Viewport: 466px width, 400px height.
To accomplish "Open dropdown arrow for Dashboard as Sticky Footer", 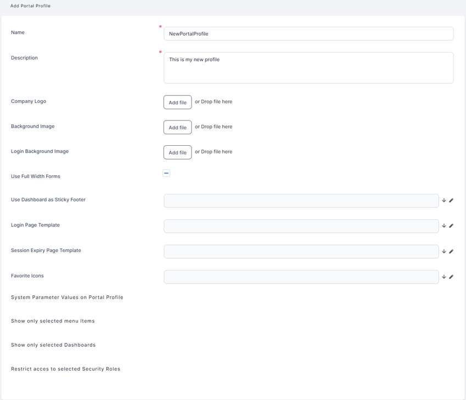I will pyautogui.click(x=444, y=201).
